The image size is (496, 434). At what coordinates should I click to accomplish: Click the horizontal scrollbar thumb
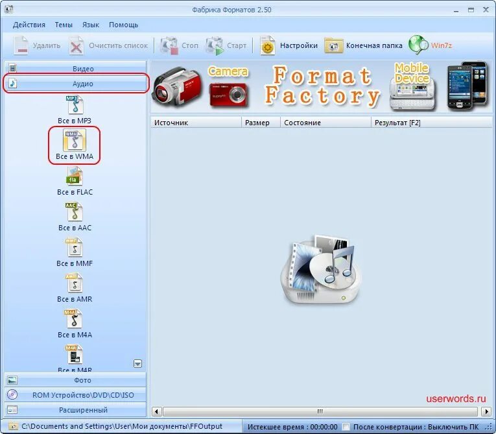point(320,411)
